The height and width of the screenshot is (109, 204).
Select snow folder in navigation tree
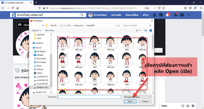click(x=37, y=38)
